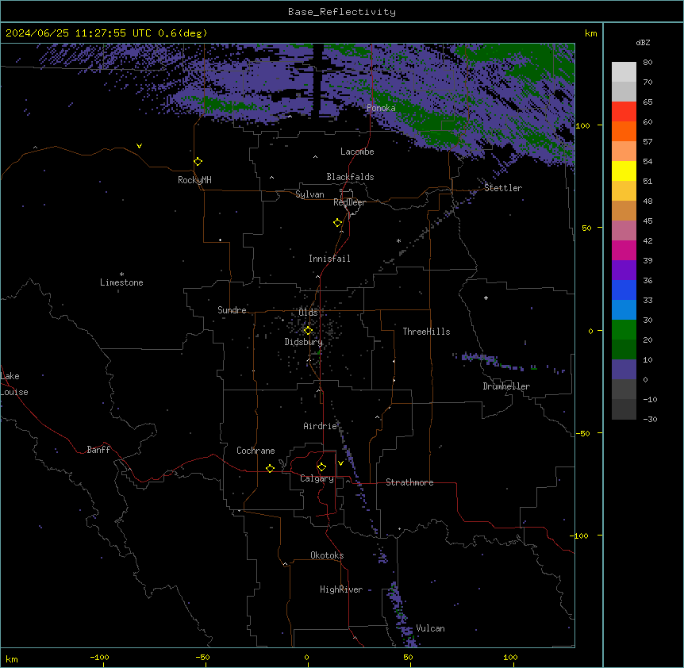This screenshot has height=668, width=684.
Task: Click the Stettler city label
Action: coord(503,188)
